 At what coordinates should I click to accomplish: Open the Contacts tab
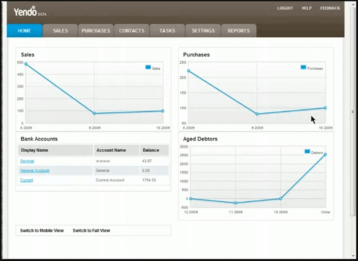(132, 31)
